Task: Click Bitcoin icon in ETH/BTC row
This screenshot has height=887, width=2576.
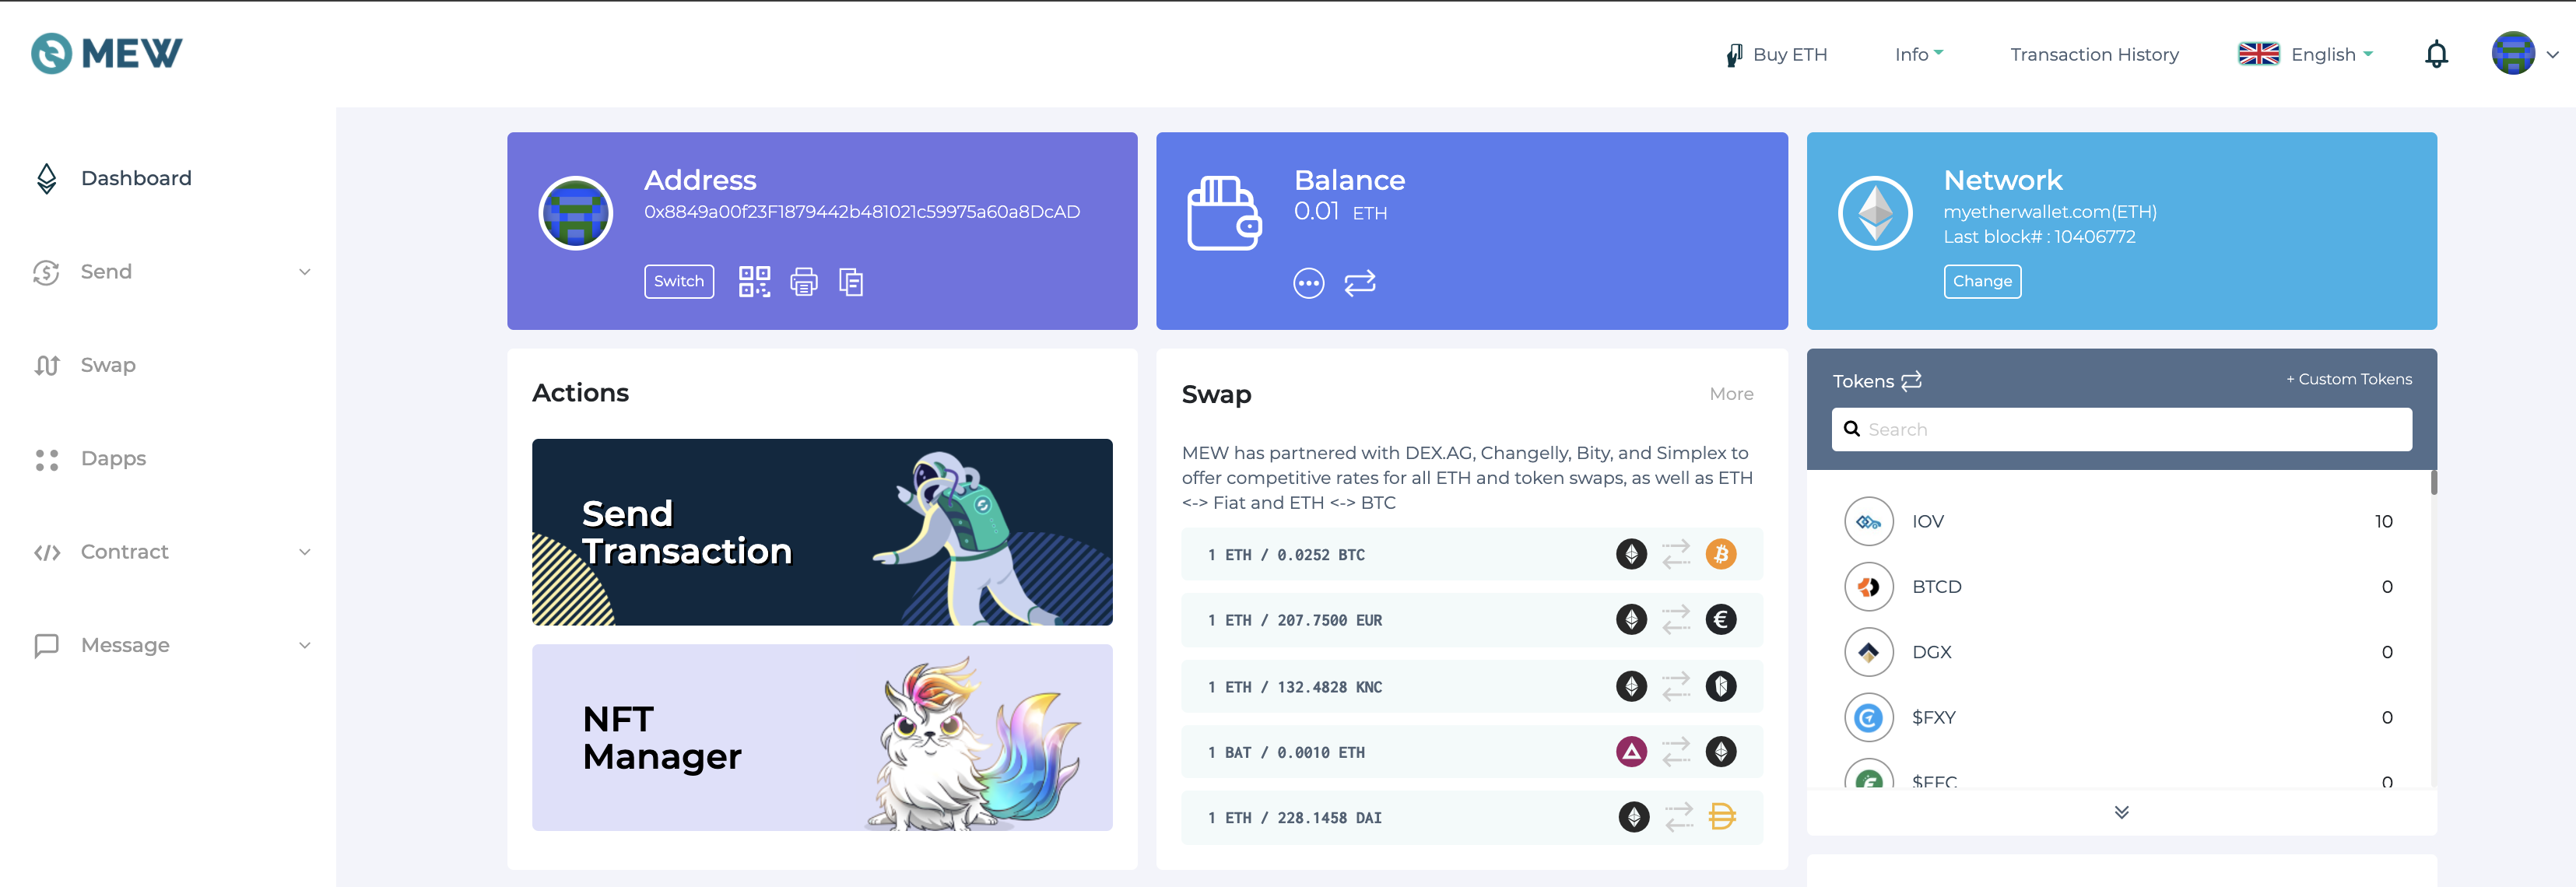Action: click(1720, 554)
